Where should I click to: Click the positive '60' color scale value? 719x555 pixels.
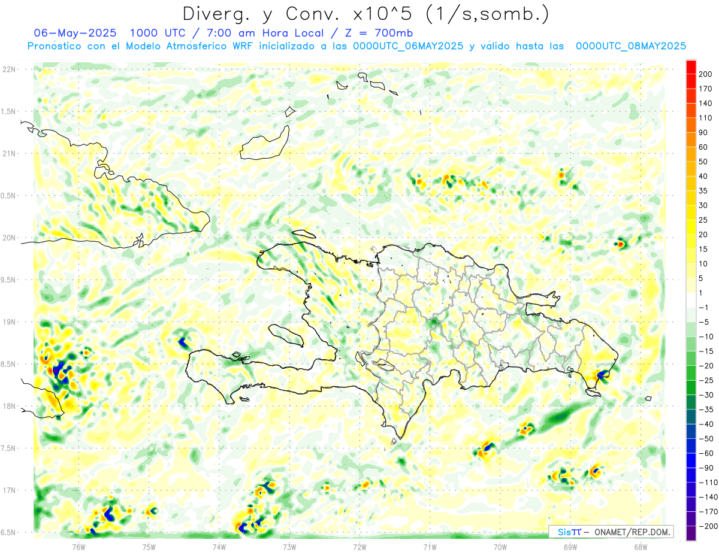tap(704, 147)
